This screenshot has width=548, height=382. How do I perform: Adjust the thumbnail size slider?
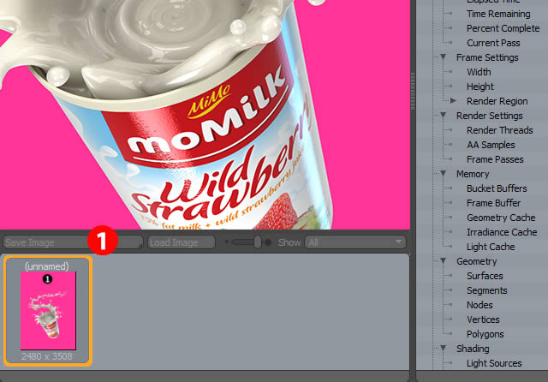click(258, 242)
